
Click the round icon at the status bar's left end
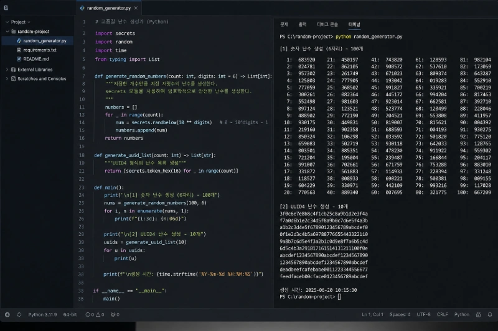[x=7, y=315]
